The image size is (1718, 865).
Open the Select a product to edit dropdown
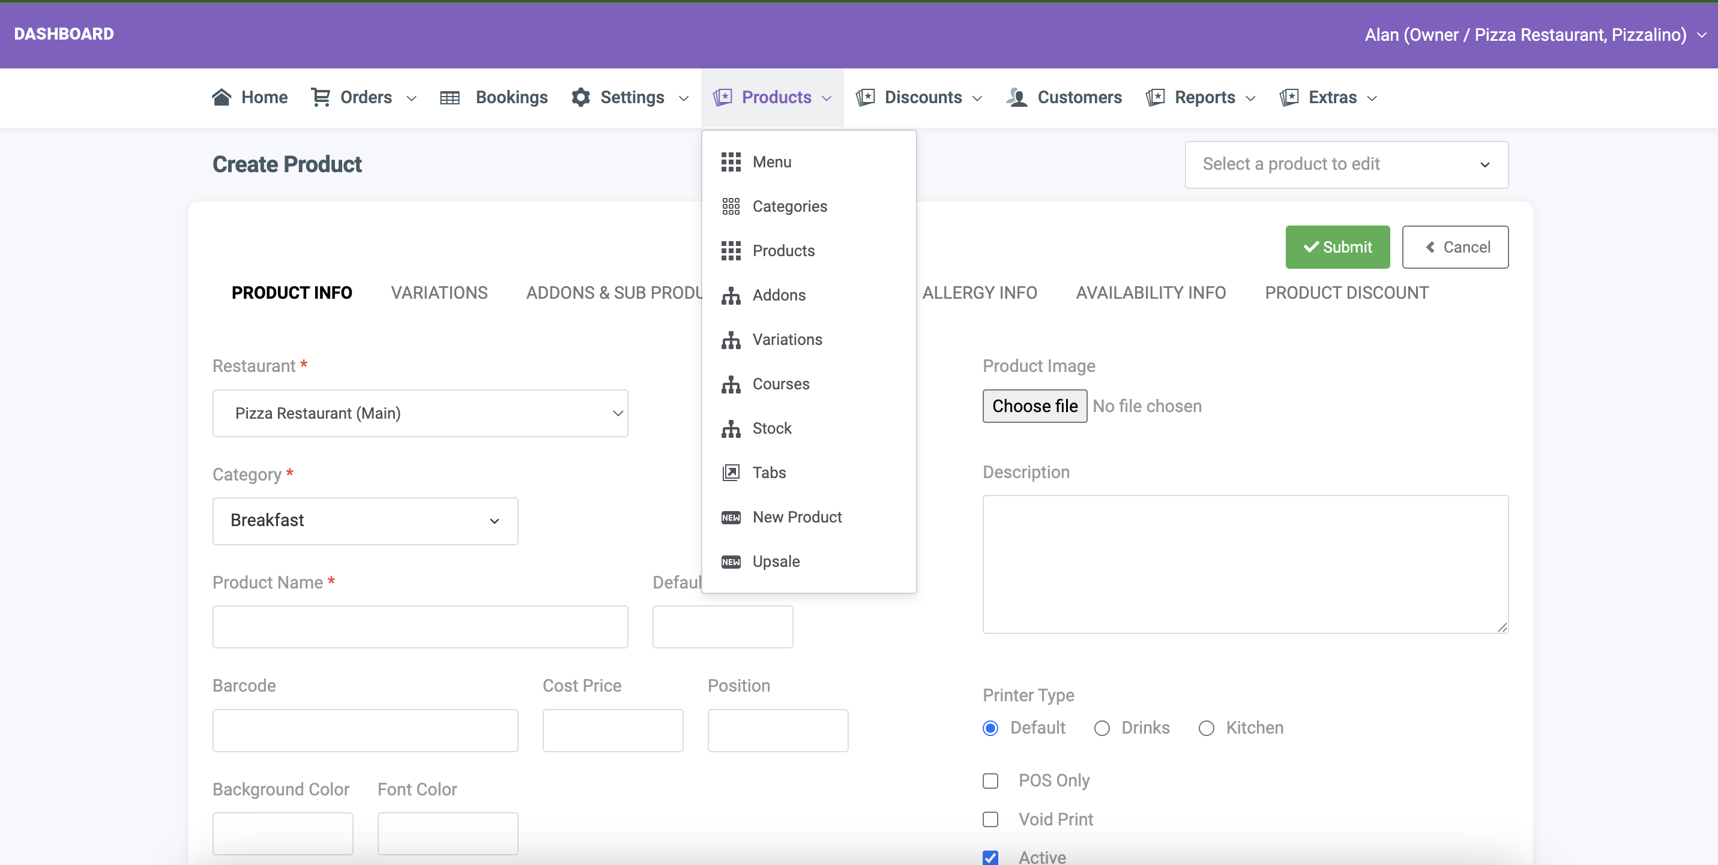(x=1346, y=163)
